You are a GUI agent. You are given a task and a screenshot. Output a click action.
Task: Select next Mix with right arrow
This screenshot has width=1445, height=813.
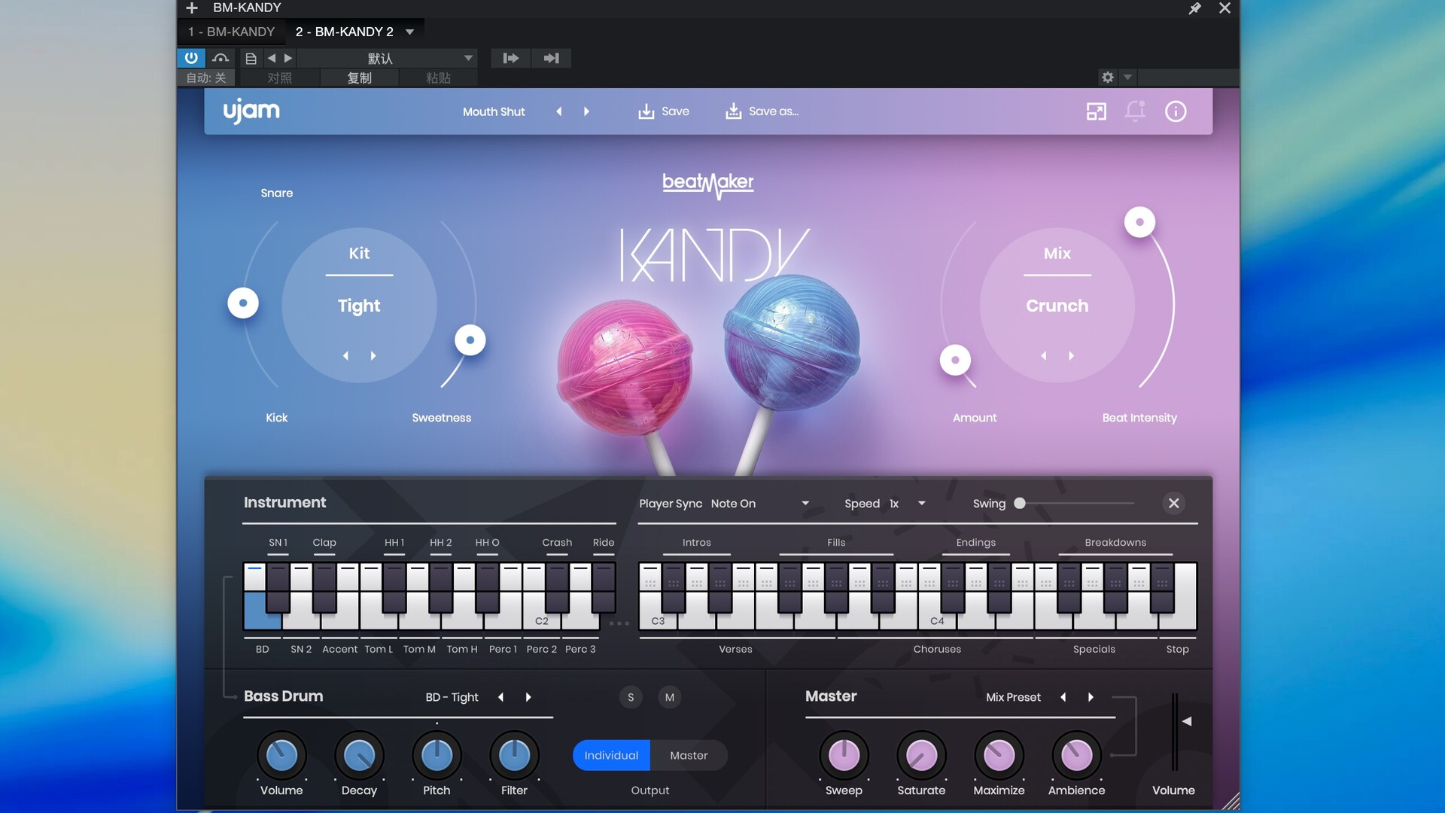[1072, 355]
